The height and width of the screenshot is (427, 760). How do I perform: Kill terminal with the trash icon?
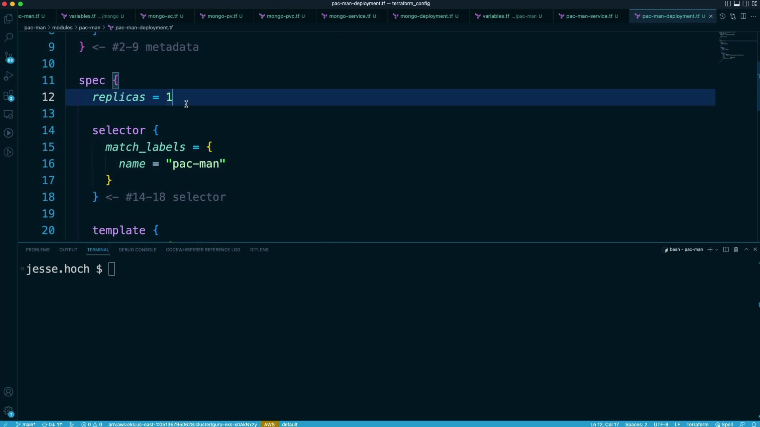[736, 249]
